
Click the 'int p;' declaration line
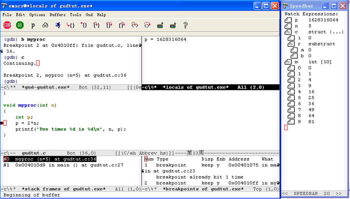pyautogui.click(x=24, y=117)
